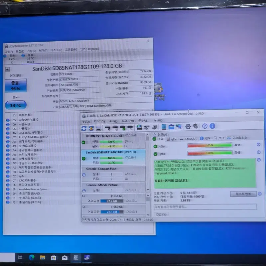This screenshot has width=266, height=266.
Task: Open Microsoft Edge from the taskbar
Action: tap(31, 258)
